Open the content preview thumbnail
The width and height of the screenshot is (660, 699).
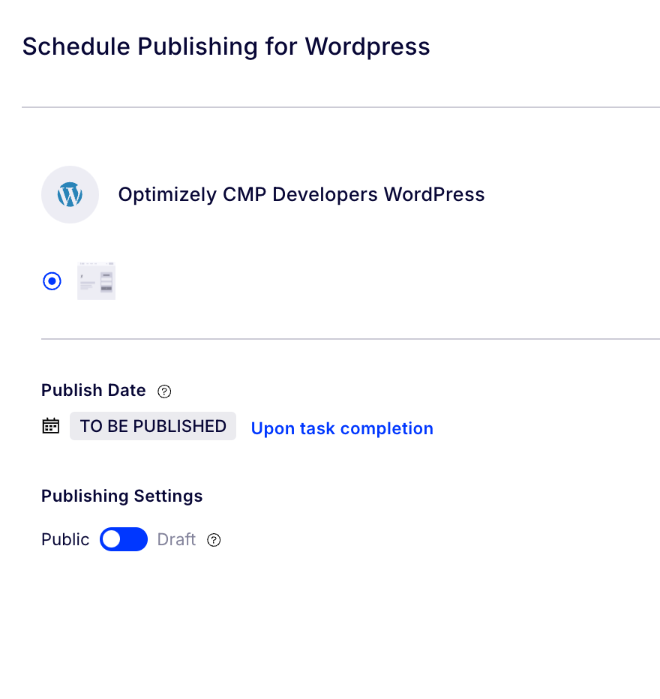pos(96,281)
